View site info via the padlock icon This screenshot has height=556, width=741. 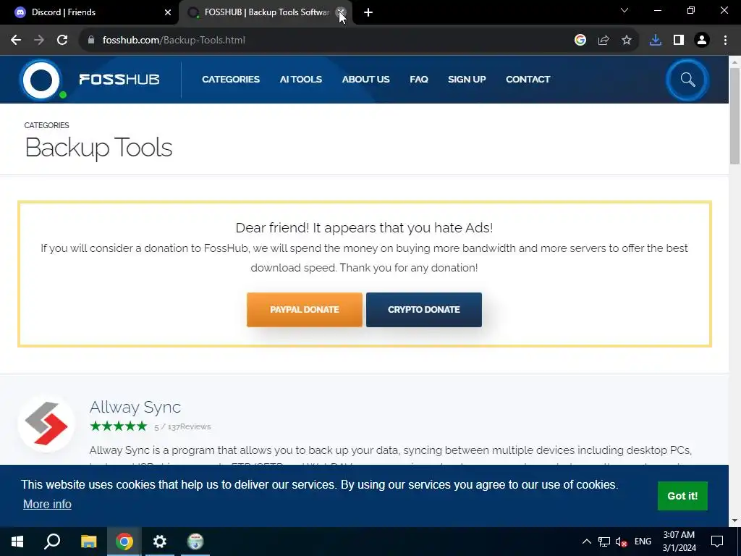click(x=91, y=41)
